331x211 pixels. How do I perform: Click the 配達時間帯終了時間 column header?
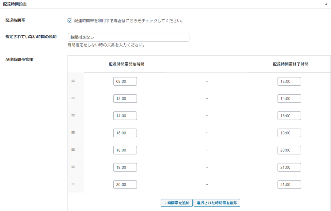tap(290, 64)
